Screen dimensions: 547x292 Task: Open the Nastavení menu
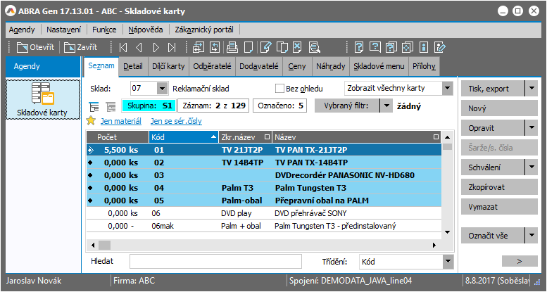[x=63, y=30]
